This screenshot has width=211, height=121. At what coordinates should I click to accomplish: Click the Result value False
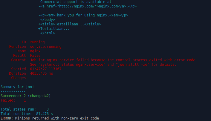tap(35, 56)
